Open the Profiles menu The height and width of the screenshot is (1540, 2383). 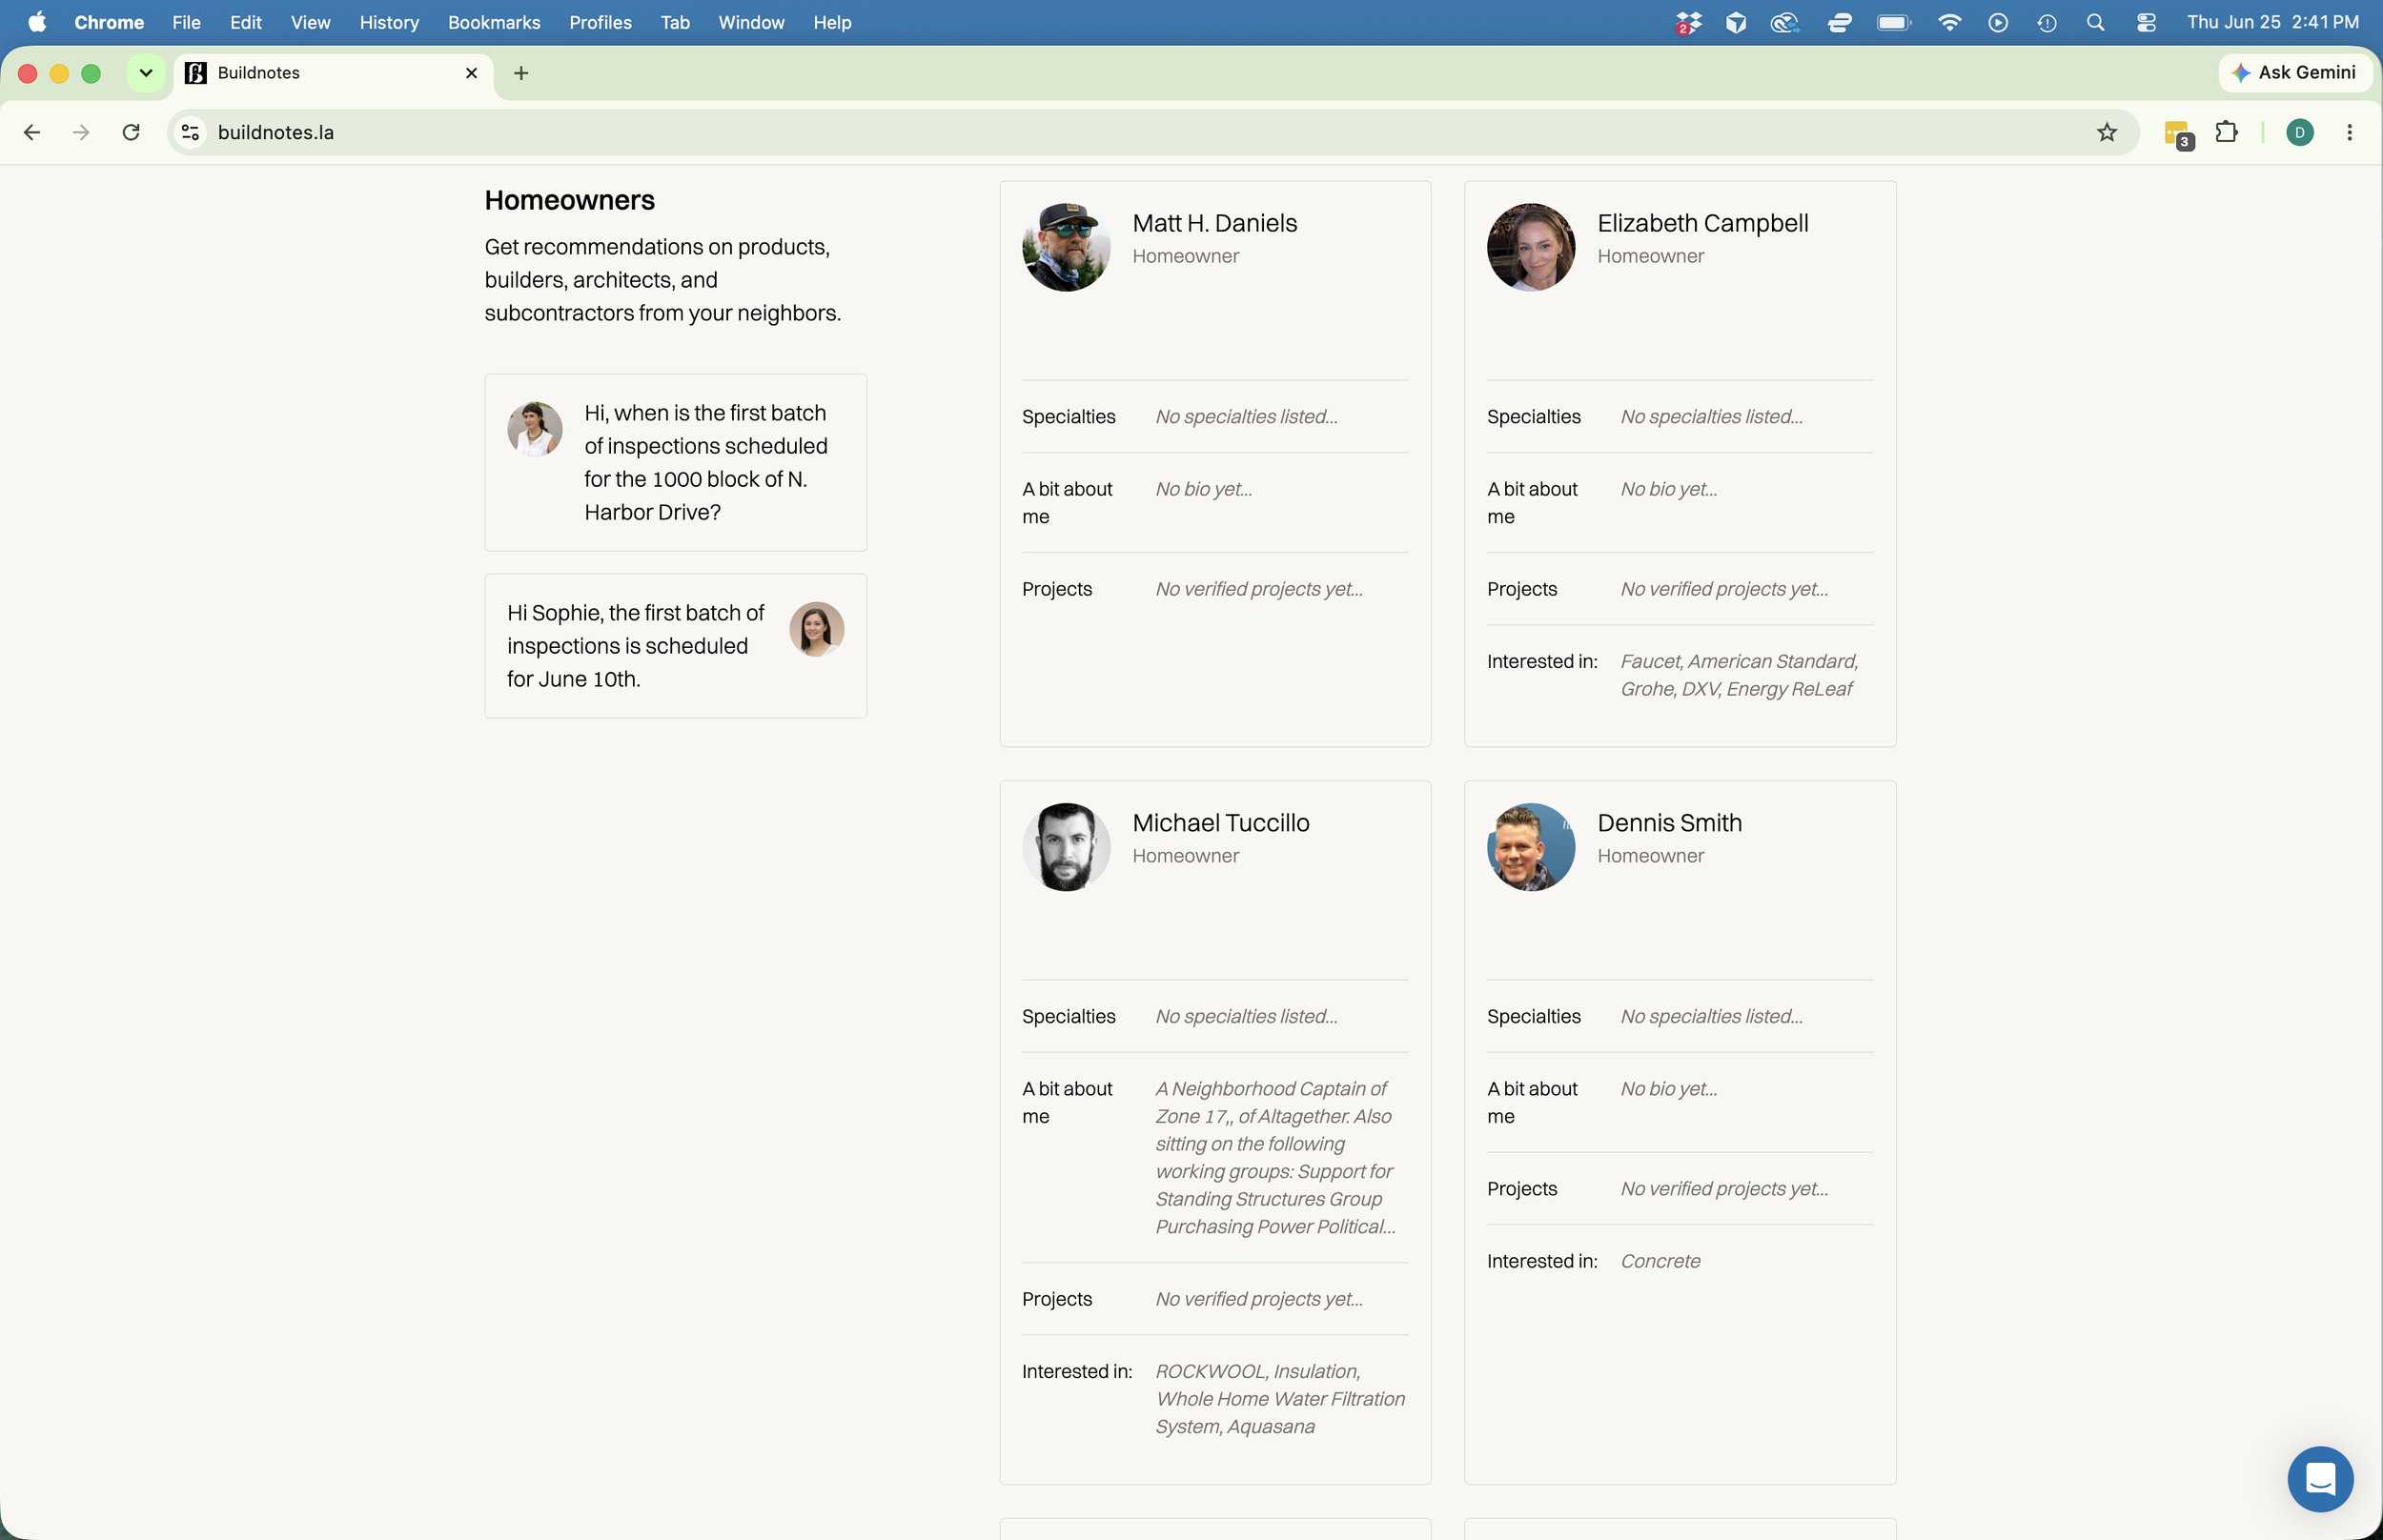(600, 22)
